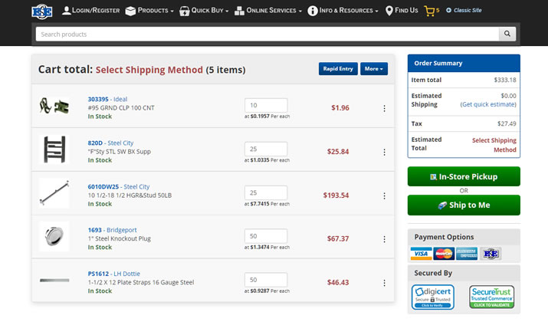Expand the Online Services menu
Viewport: 548px width, 322px height.
(x=268, y=11)
